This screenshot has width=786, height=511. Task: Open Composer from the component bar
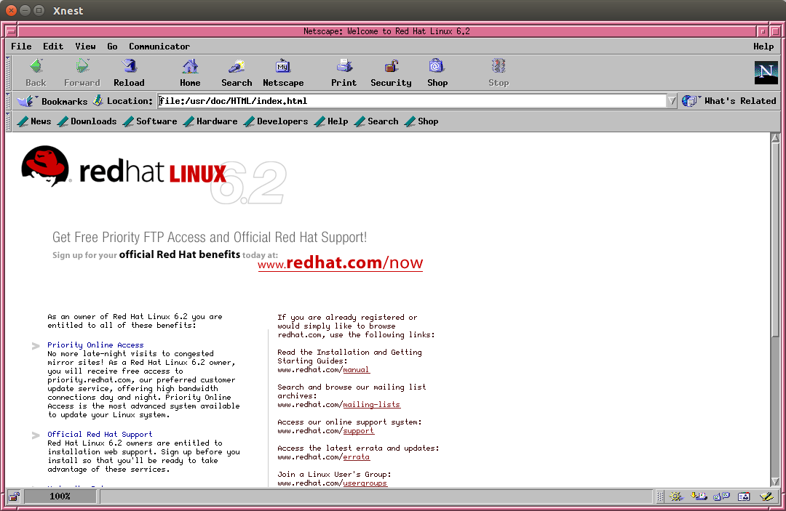tap(766, 496)
